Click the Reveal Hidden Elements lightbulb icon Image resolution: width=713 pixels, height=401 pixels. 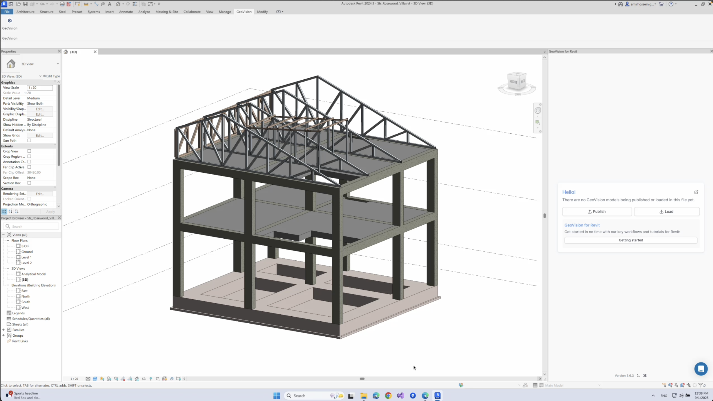pos(151,379)
